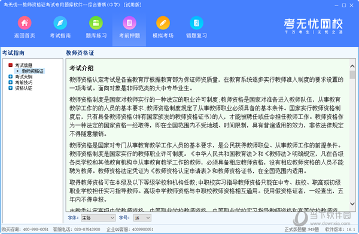The height and width of the screenshot is (234, 359).
Task: Open the 字号 font size dropdown
Action: 142,218
